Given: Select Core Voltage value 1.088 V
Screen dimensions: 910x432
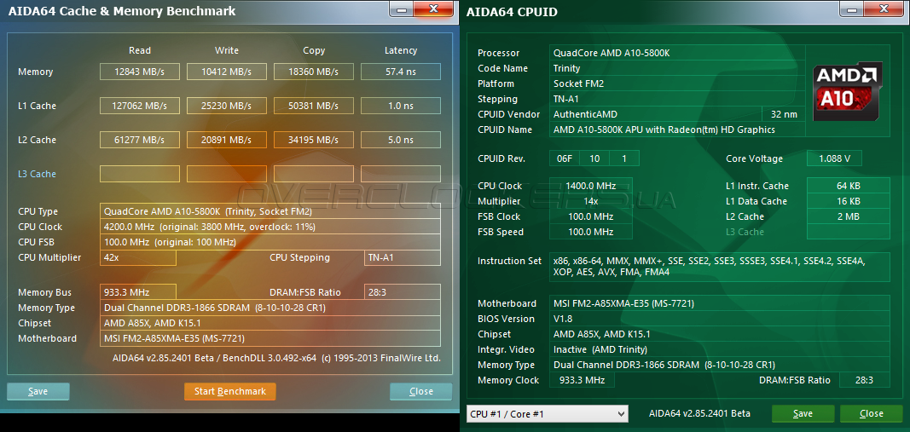Looking at the screenshot, I should point(834,158).
